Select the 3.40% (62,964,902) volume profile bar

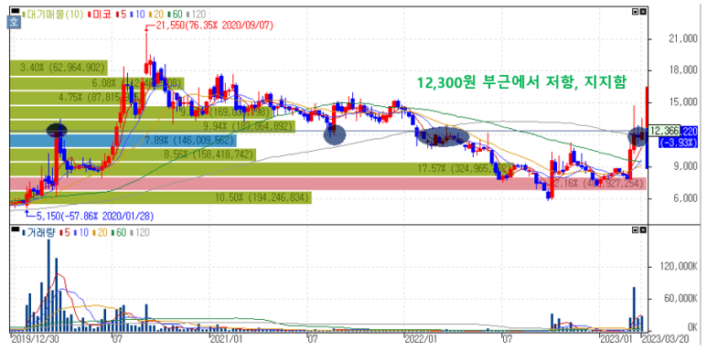pos(59,69)
